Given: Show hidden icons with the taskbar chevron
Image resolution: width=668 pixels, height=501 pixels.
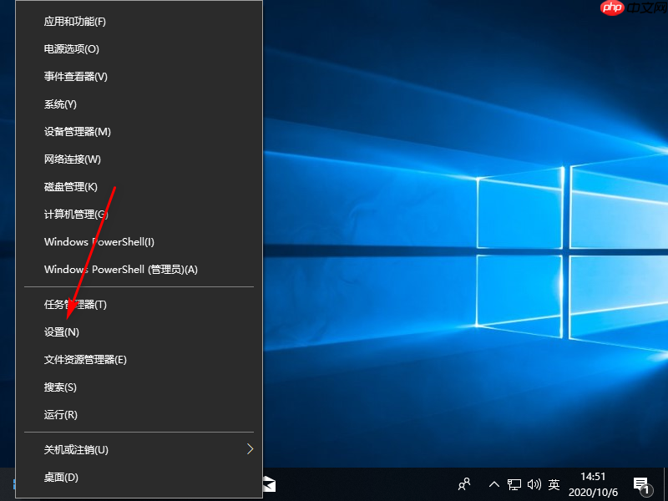Looking at the screenshot, I should coord(494,484).
